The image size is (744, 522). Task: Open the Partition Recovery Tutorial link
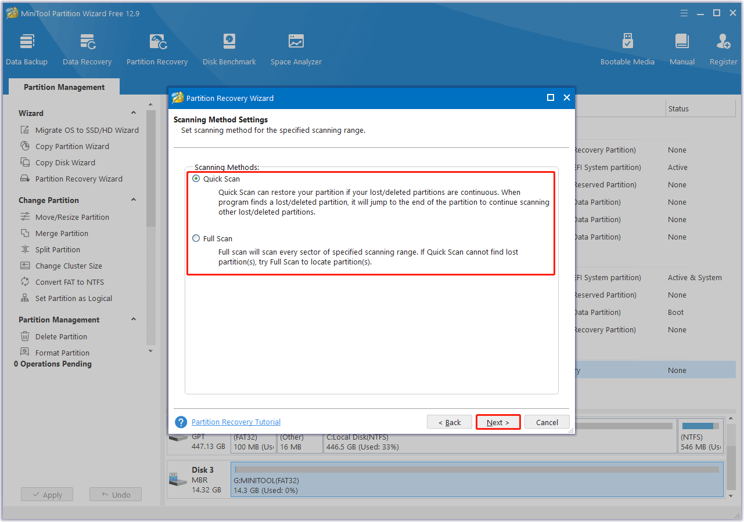point(236,422)
